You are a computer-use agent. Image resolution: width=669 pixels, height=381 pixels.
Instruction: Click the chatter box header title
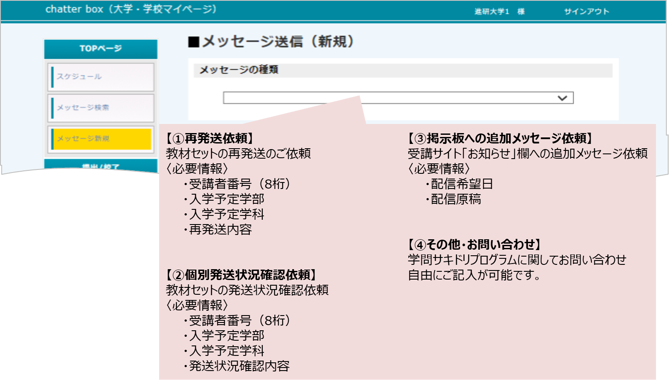[131, 9]
